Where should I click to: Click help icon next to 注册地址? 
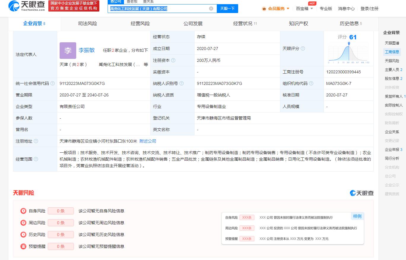pos(36,141)
